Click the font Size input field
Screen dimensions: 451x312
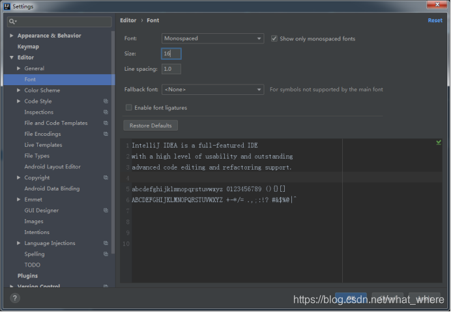click(171, 53)
